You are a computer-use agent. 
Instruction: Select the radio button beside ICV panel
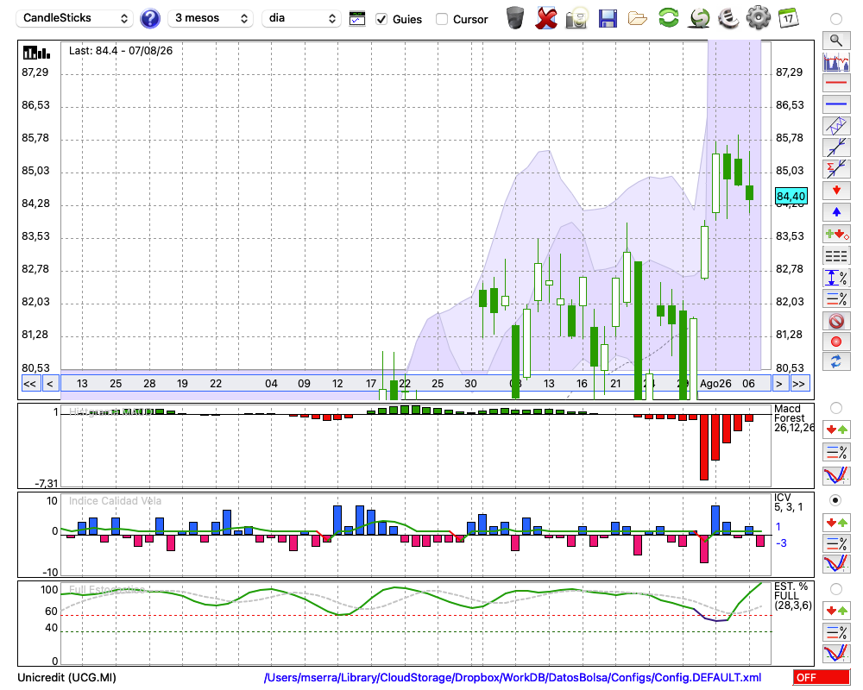[835, 500]
